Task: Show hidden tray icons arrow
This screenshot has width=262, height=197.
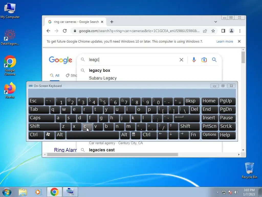Action: click(217, 192)
